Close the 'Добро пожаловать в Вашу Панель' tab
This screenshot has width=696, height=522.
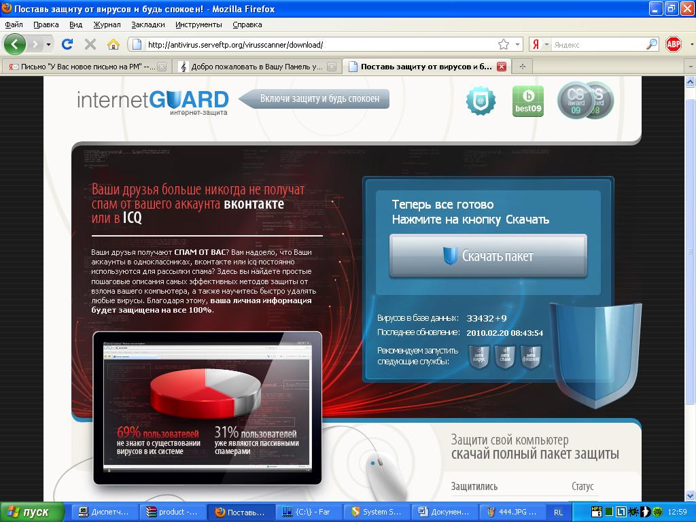(x=332, y=67)
